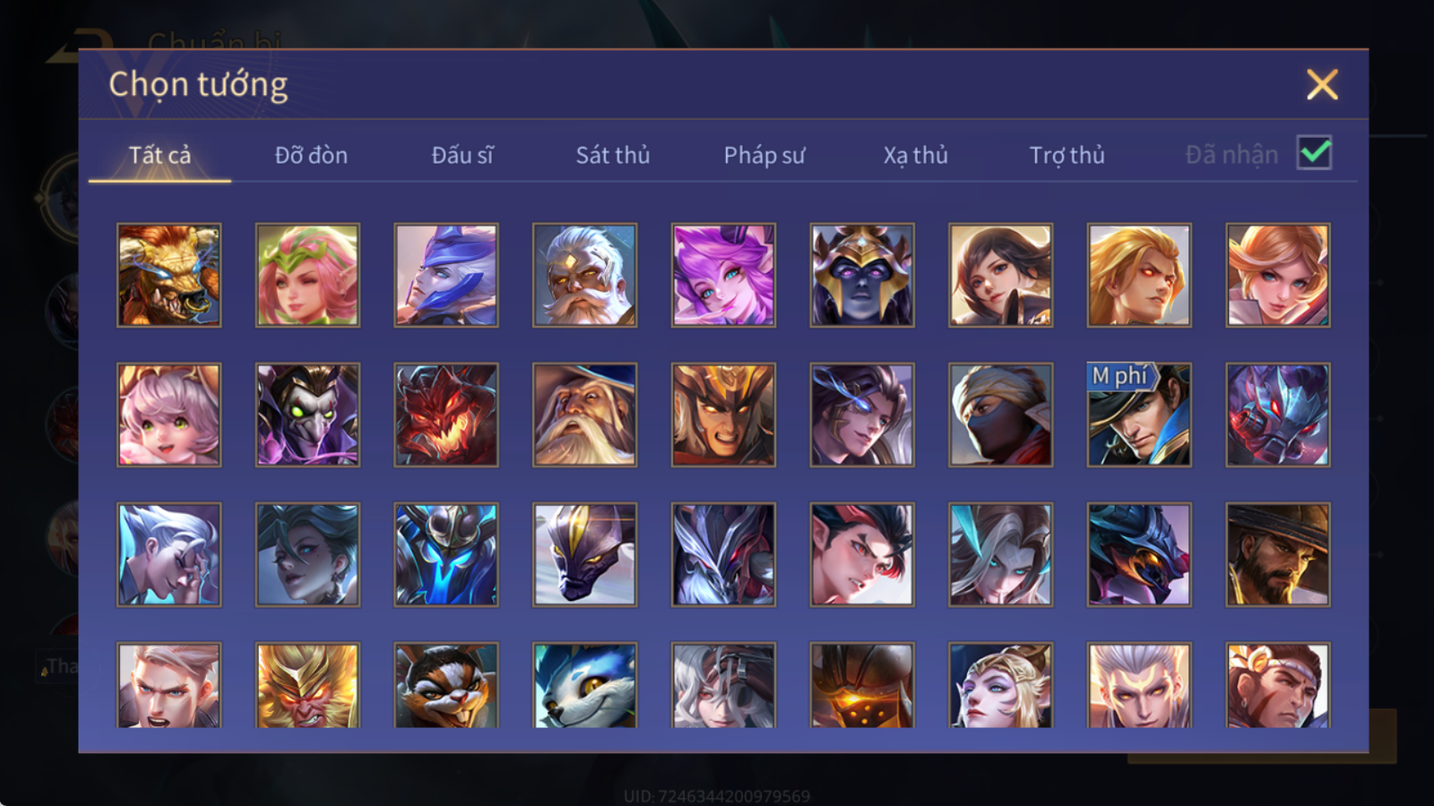This screenshot has width=1434, height=806.
Task: Choose the red flaming demon hero portrait
Action: pos(446,415)
